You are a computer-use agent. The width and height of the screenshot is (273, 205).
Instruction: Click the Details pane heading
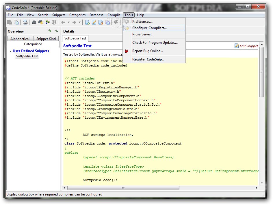(69, 31)
